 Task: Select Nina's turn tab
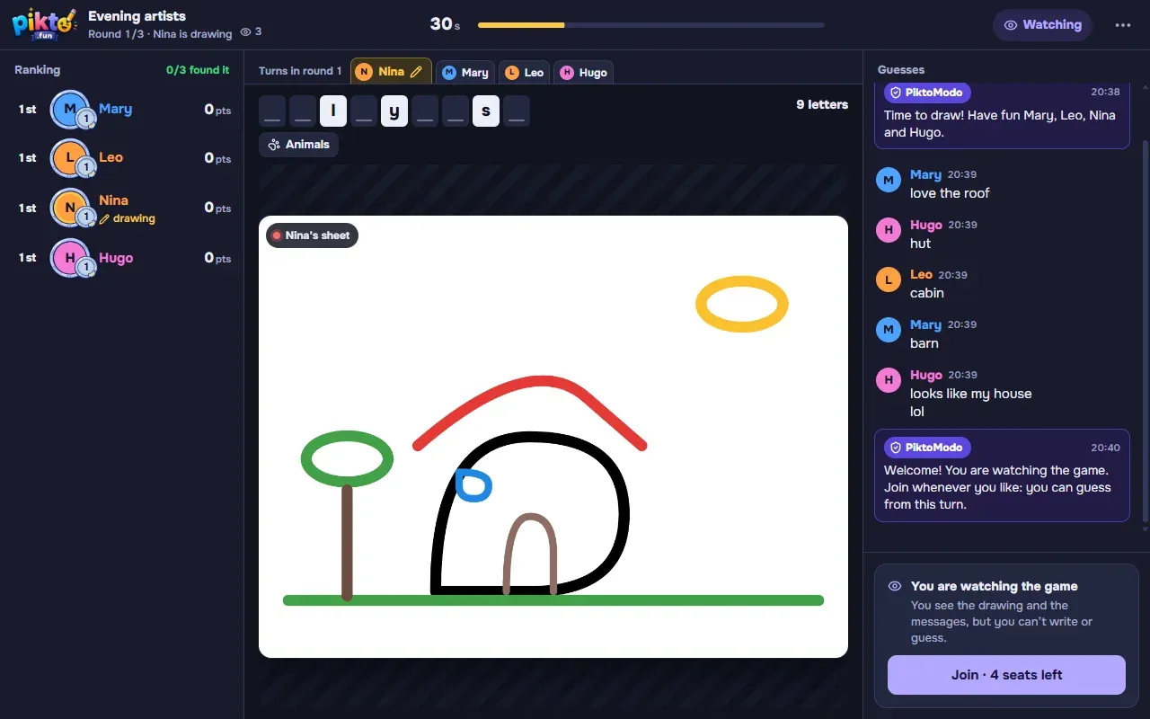click(391, 72)
